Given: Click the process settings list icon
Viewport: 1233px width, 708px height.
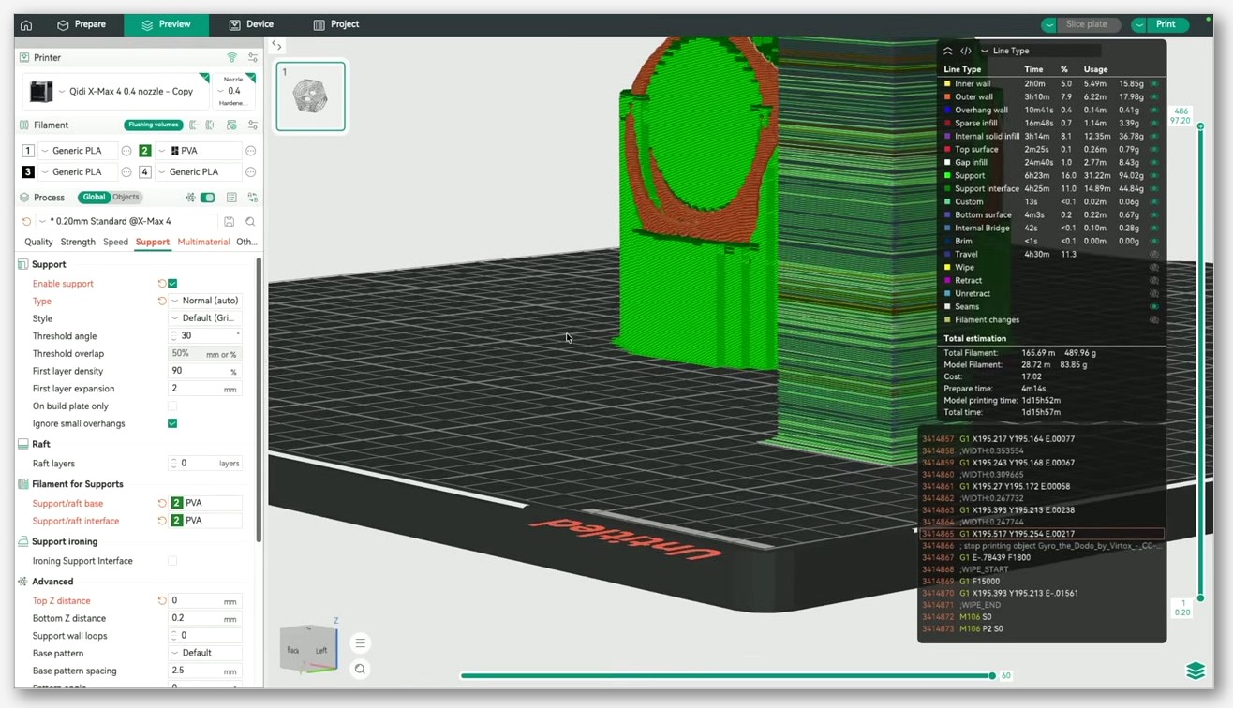Looking at the screenshot, I should point(231,198).
